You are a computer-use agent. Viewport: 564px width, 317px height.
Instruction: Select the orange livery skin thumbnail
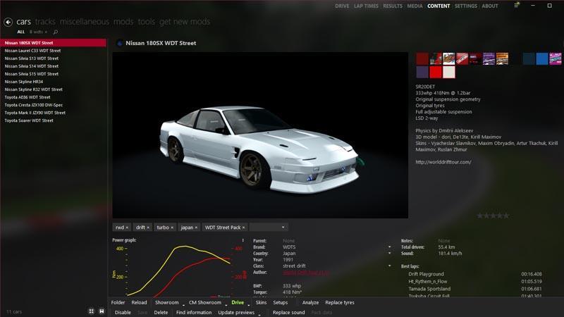pyautogui.click(x=502, y=58)
